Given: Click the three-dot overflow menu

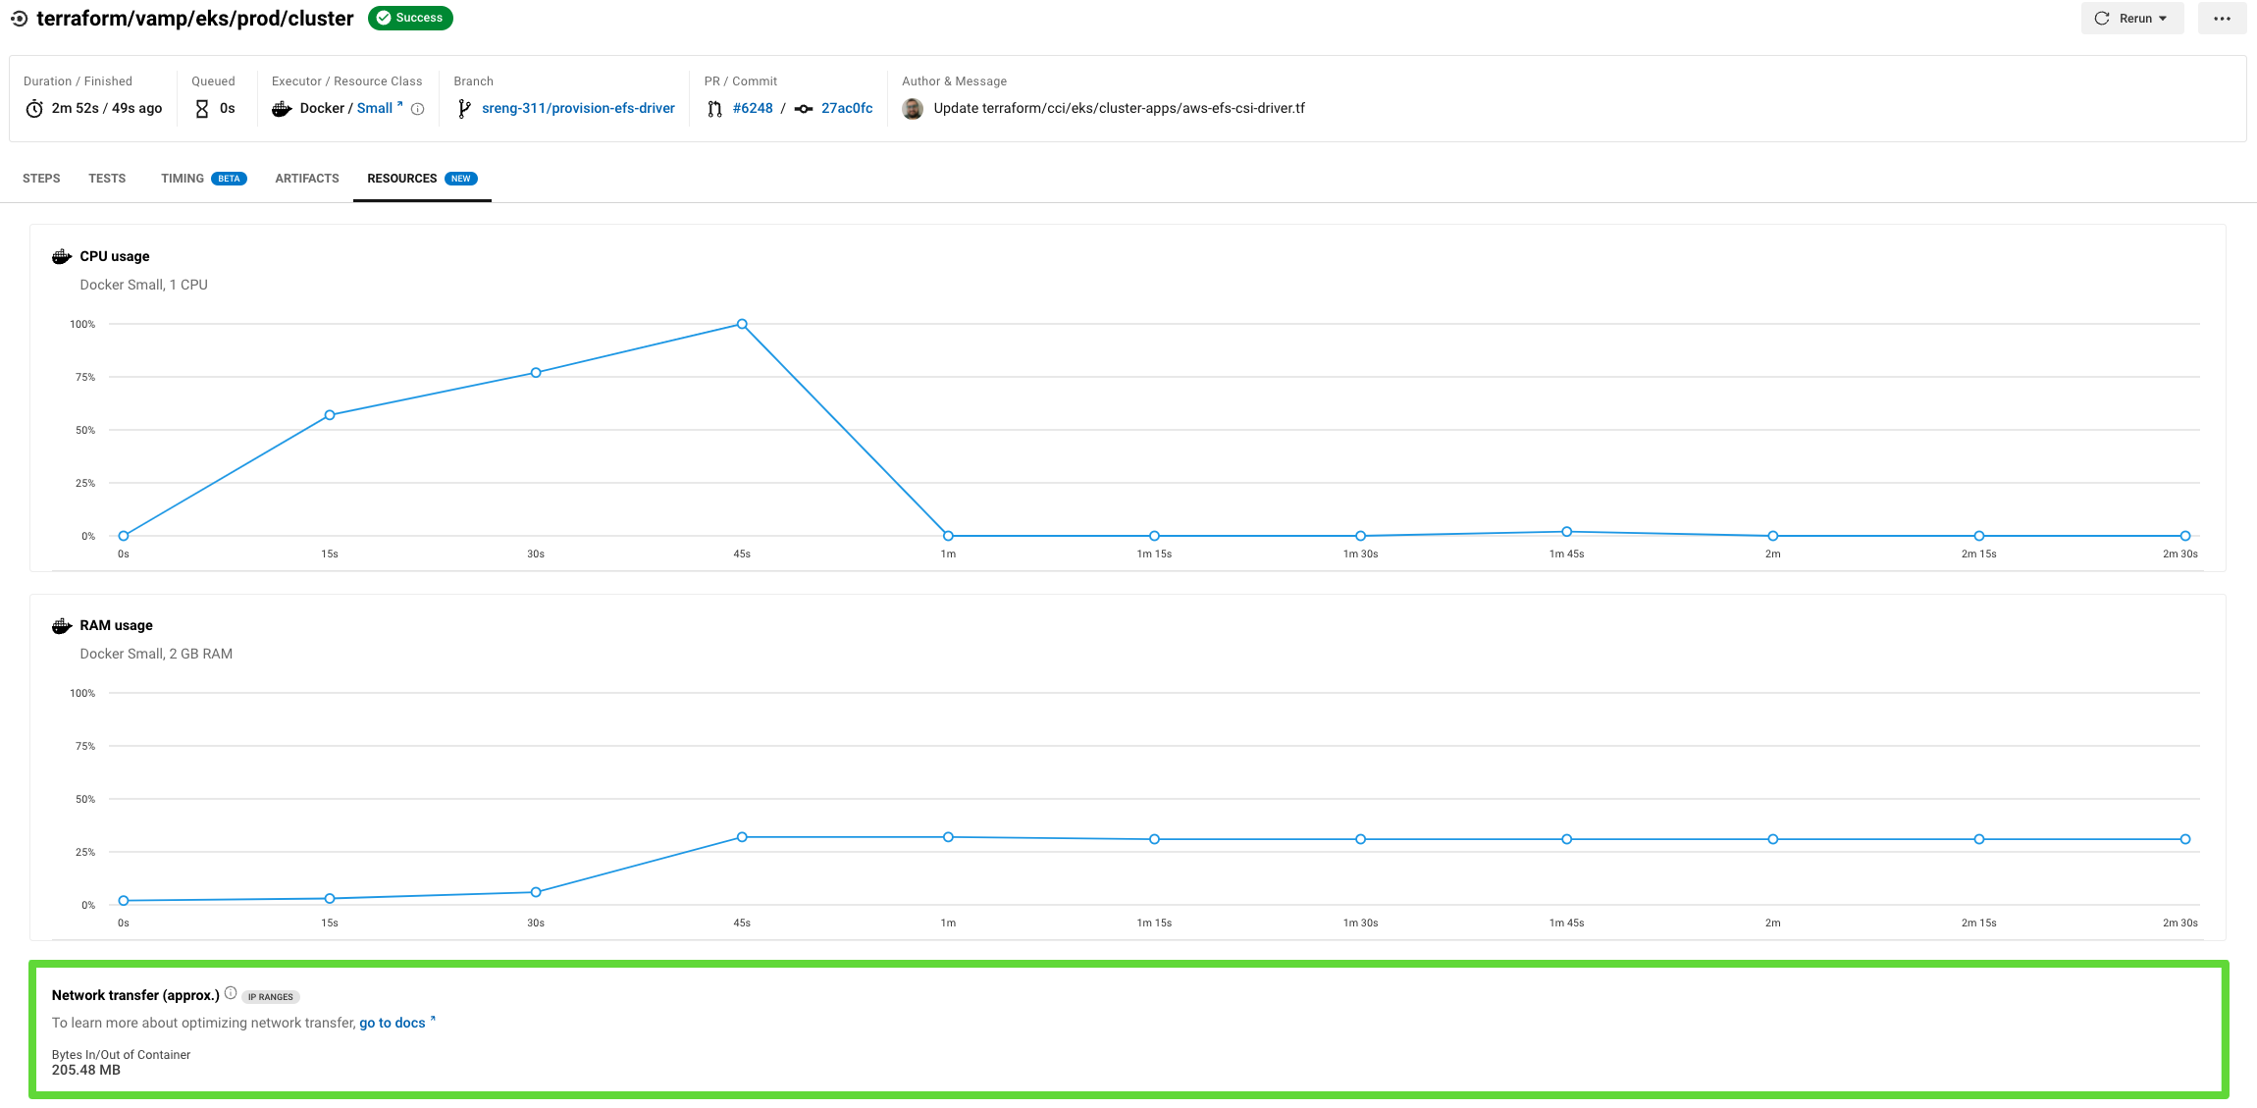Looking at the screenshot, I should (x=2221, y=18).
